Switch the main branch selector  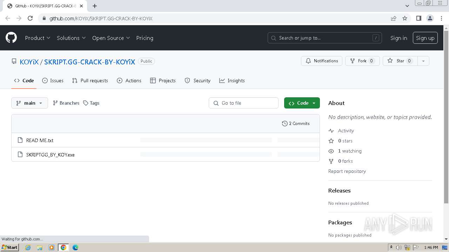click(x=29, y=103)
